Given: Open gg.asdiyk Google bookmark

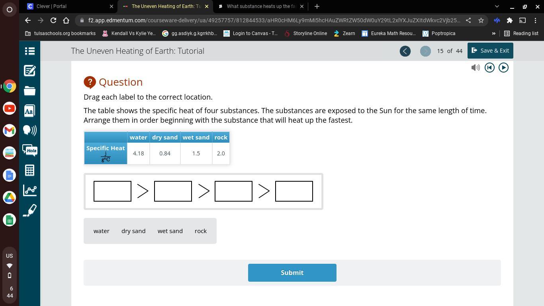Looking at the screenshot, I should 190,33.
